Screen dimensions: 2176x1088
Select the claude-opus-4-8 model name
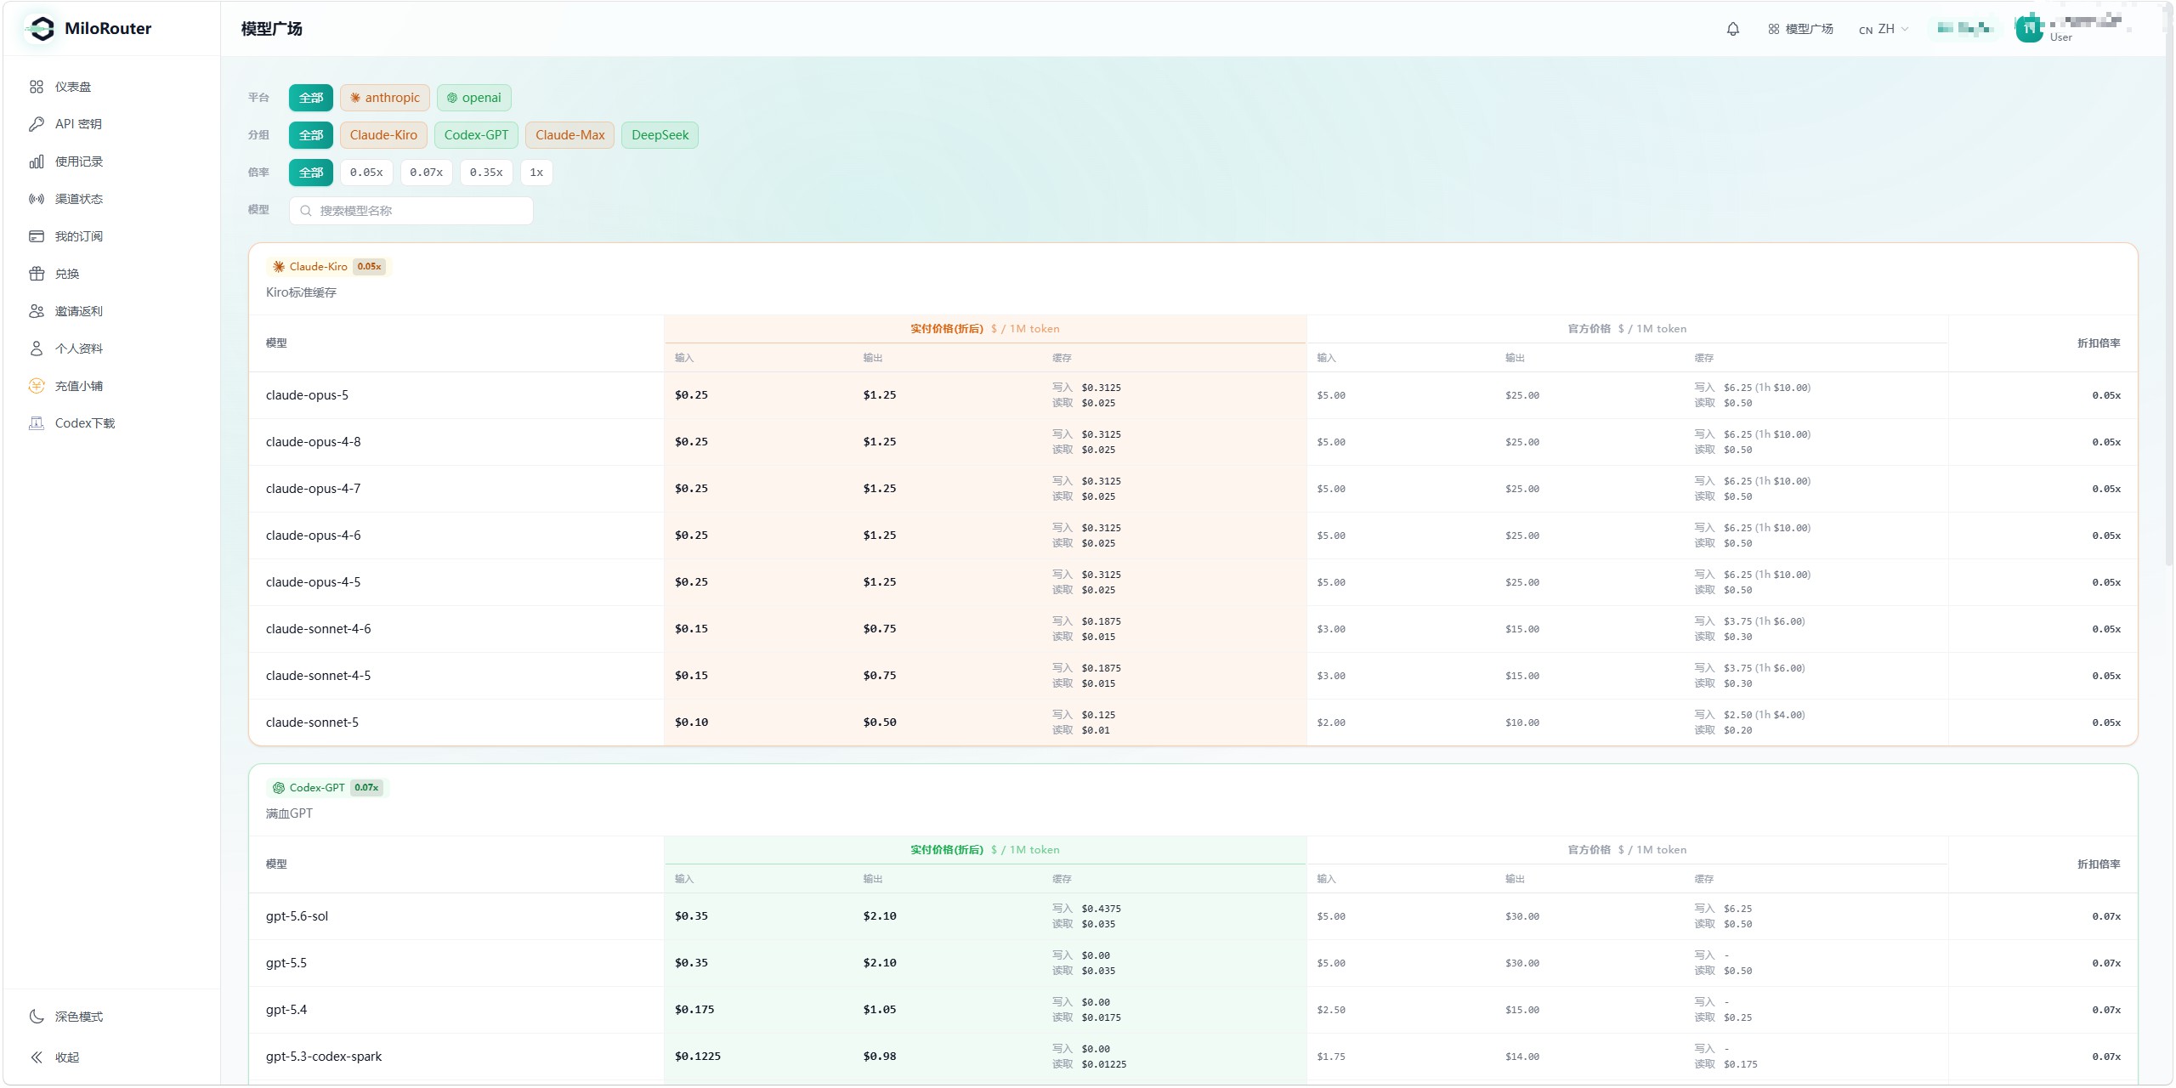313,442
